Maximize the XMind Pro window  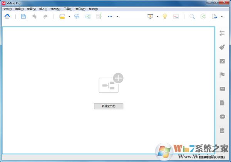point(216,2)
